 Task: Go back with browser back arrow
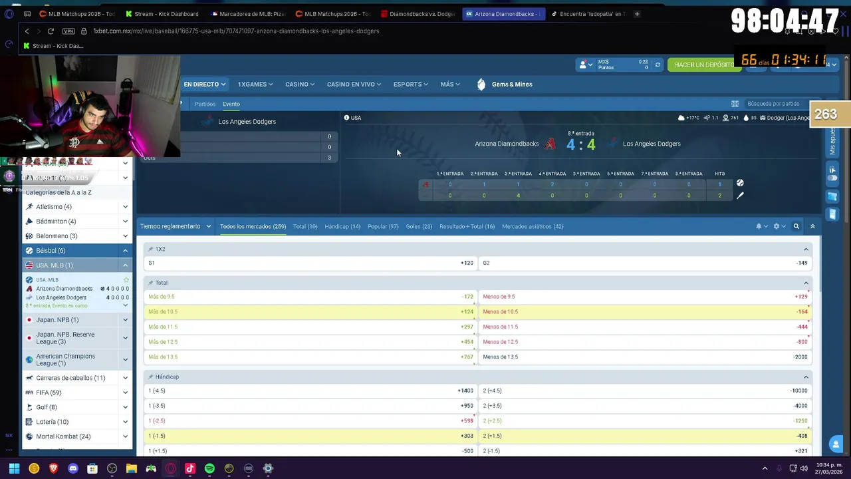tap(27, 31)
